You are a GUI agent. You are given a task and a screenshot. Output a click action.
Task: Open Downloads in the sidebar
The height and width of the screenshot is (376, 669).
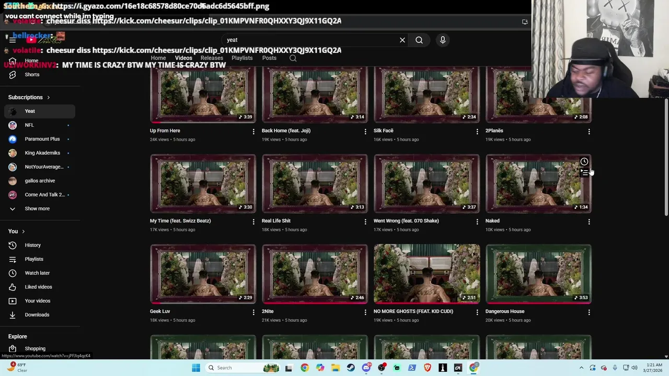40,314
